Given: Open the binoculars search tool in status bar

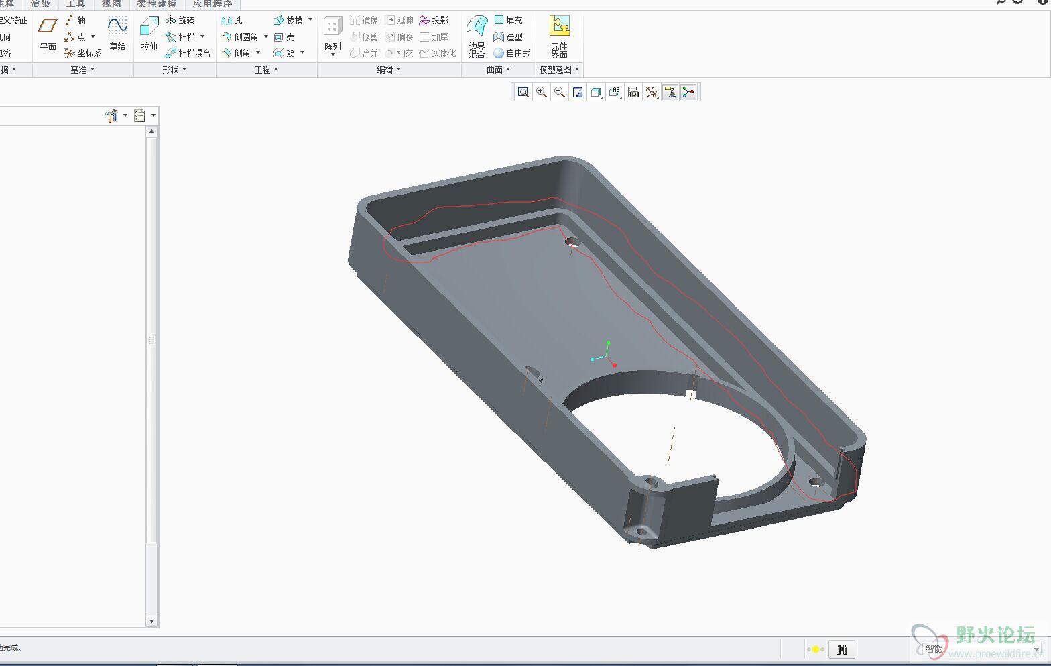Looking at the screenshot, I should point(843,649).
